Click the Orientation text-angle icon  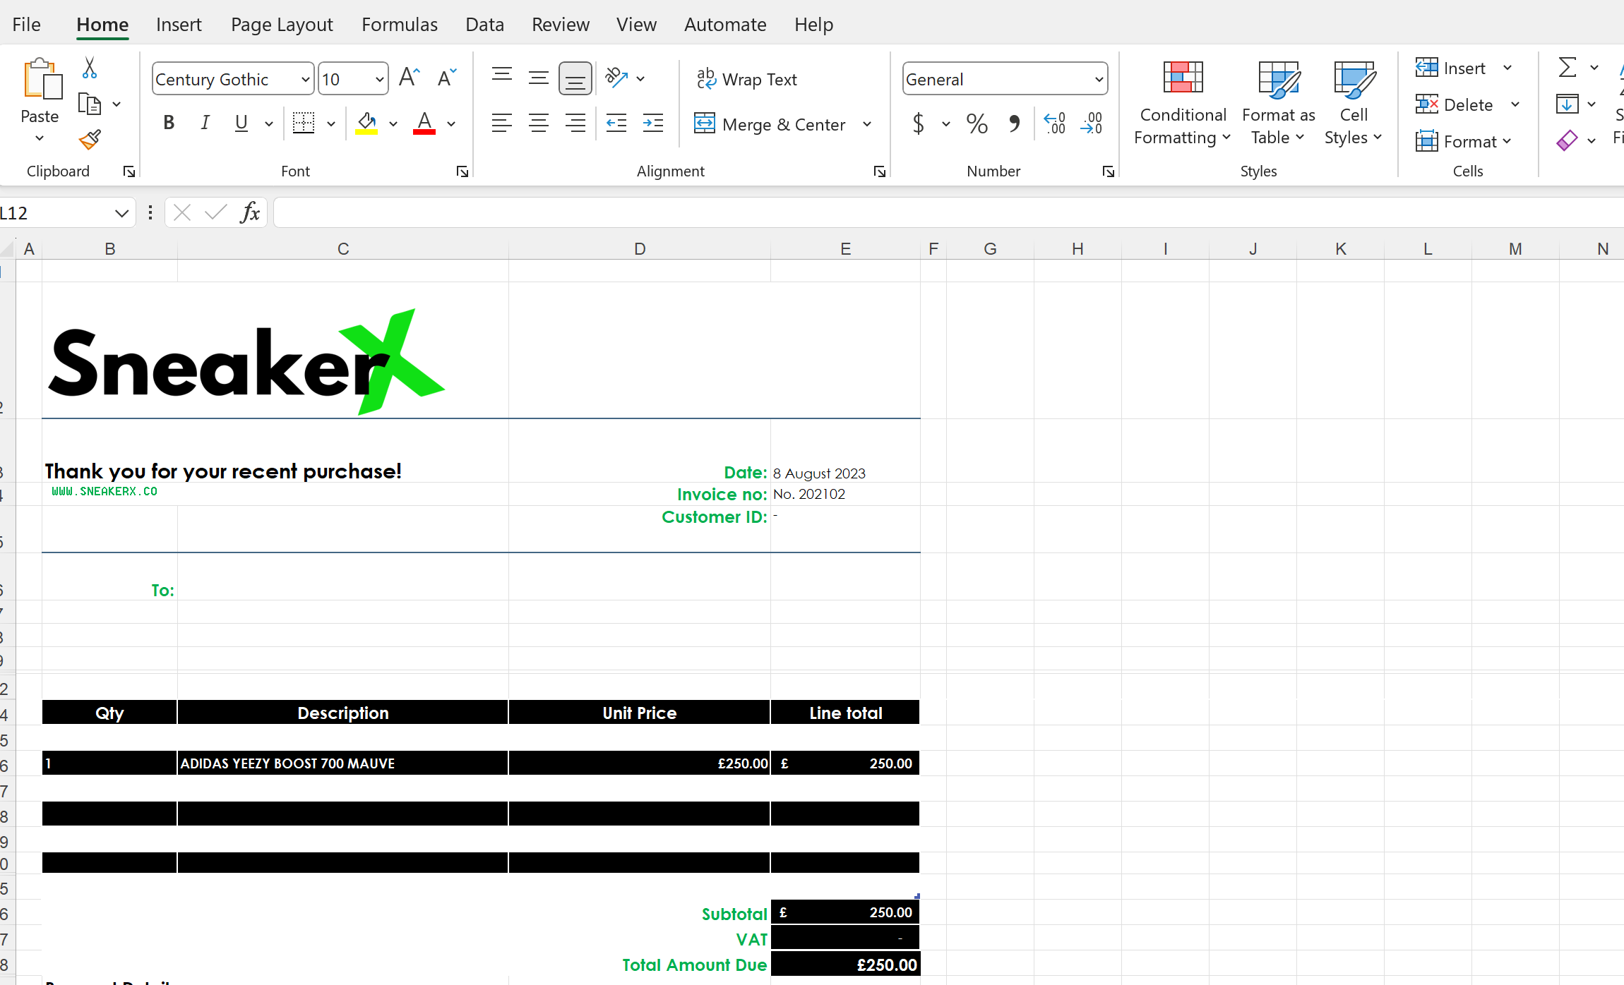tap(616, 78)
